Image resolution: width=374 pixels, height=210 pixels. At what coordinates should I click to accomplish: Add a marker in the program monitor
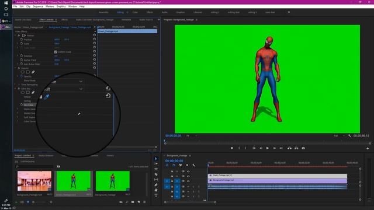pyautogui.click(x=231, y=148)
